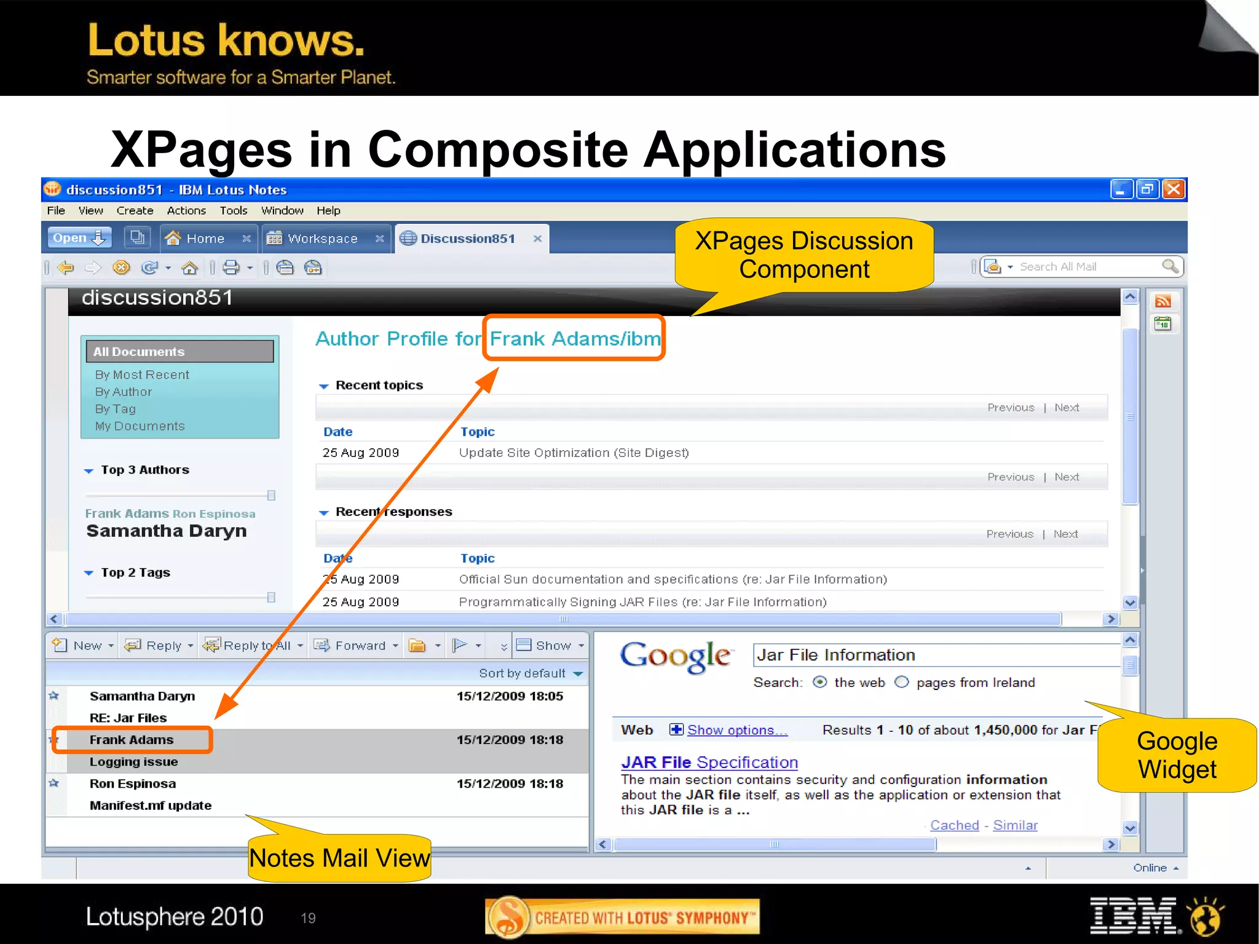Open the print dropdown arrow
This screenshot has width=1259, height=944.
[250, 268]
